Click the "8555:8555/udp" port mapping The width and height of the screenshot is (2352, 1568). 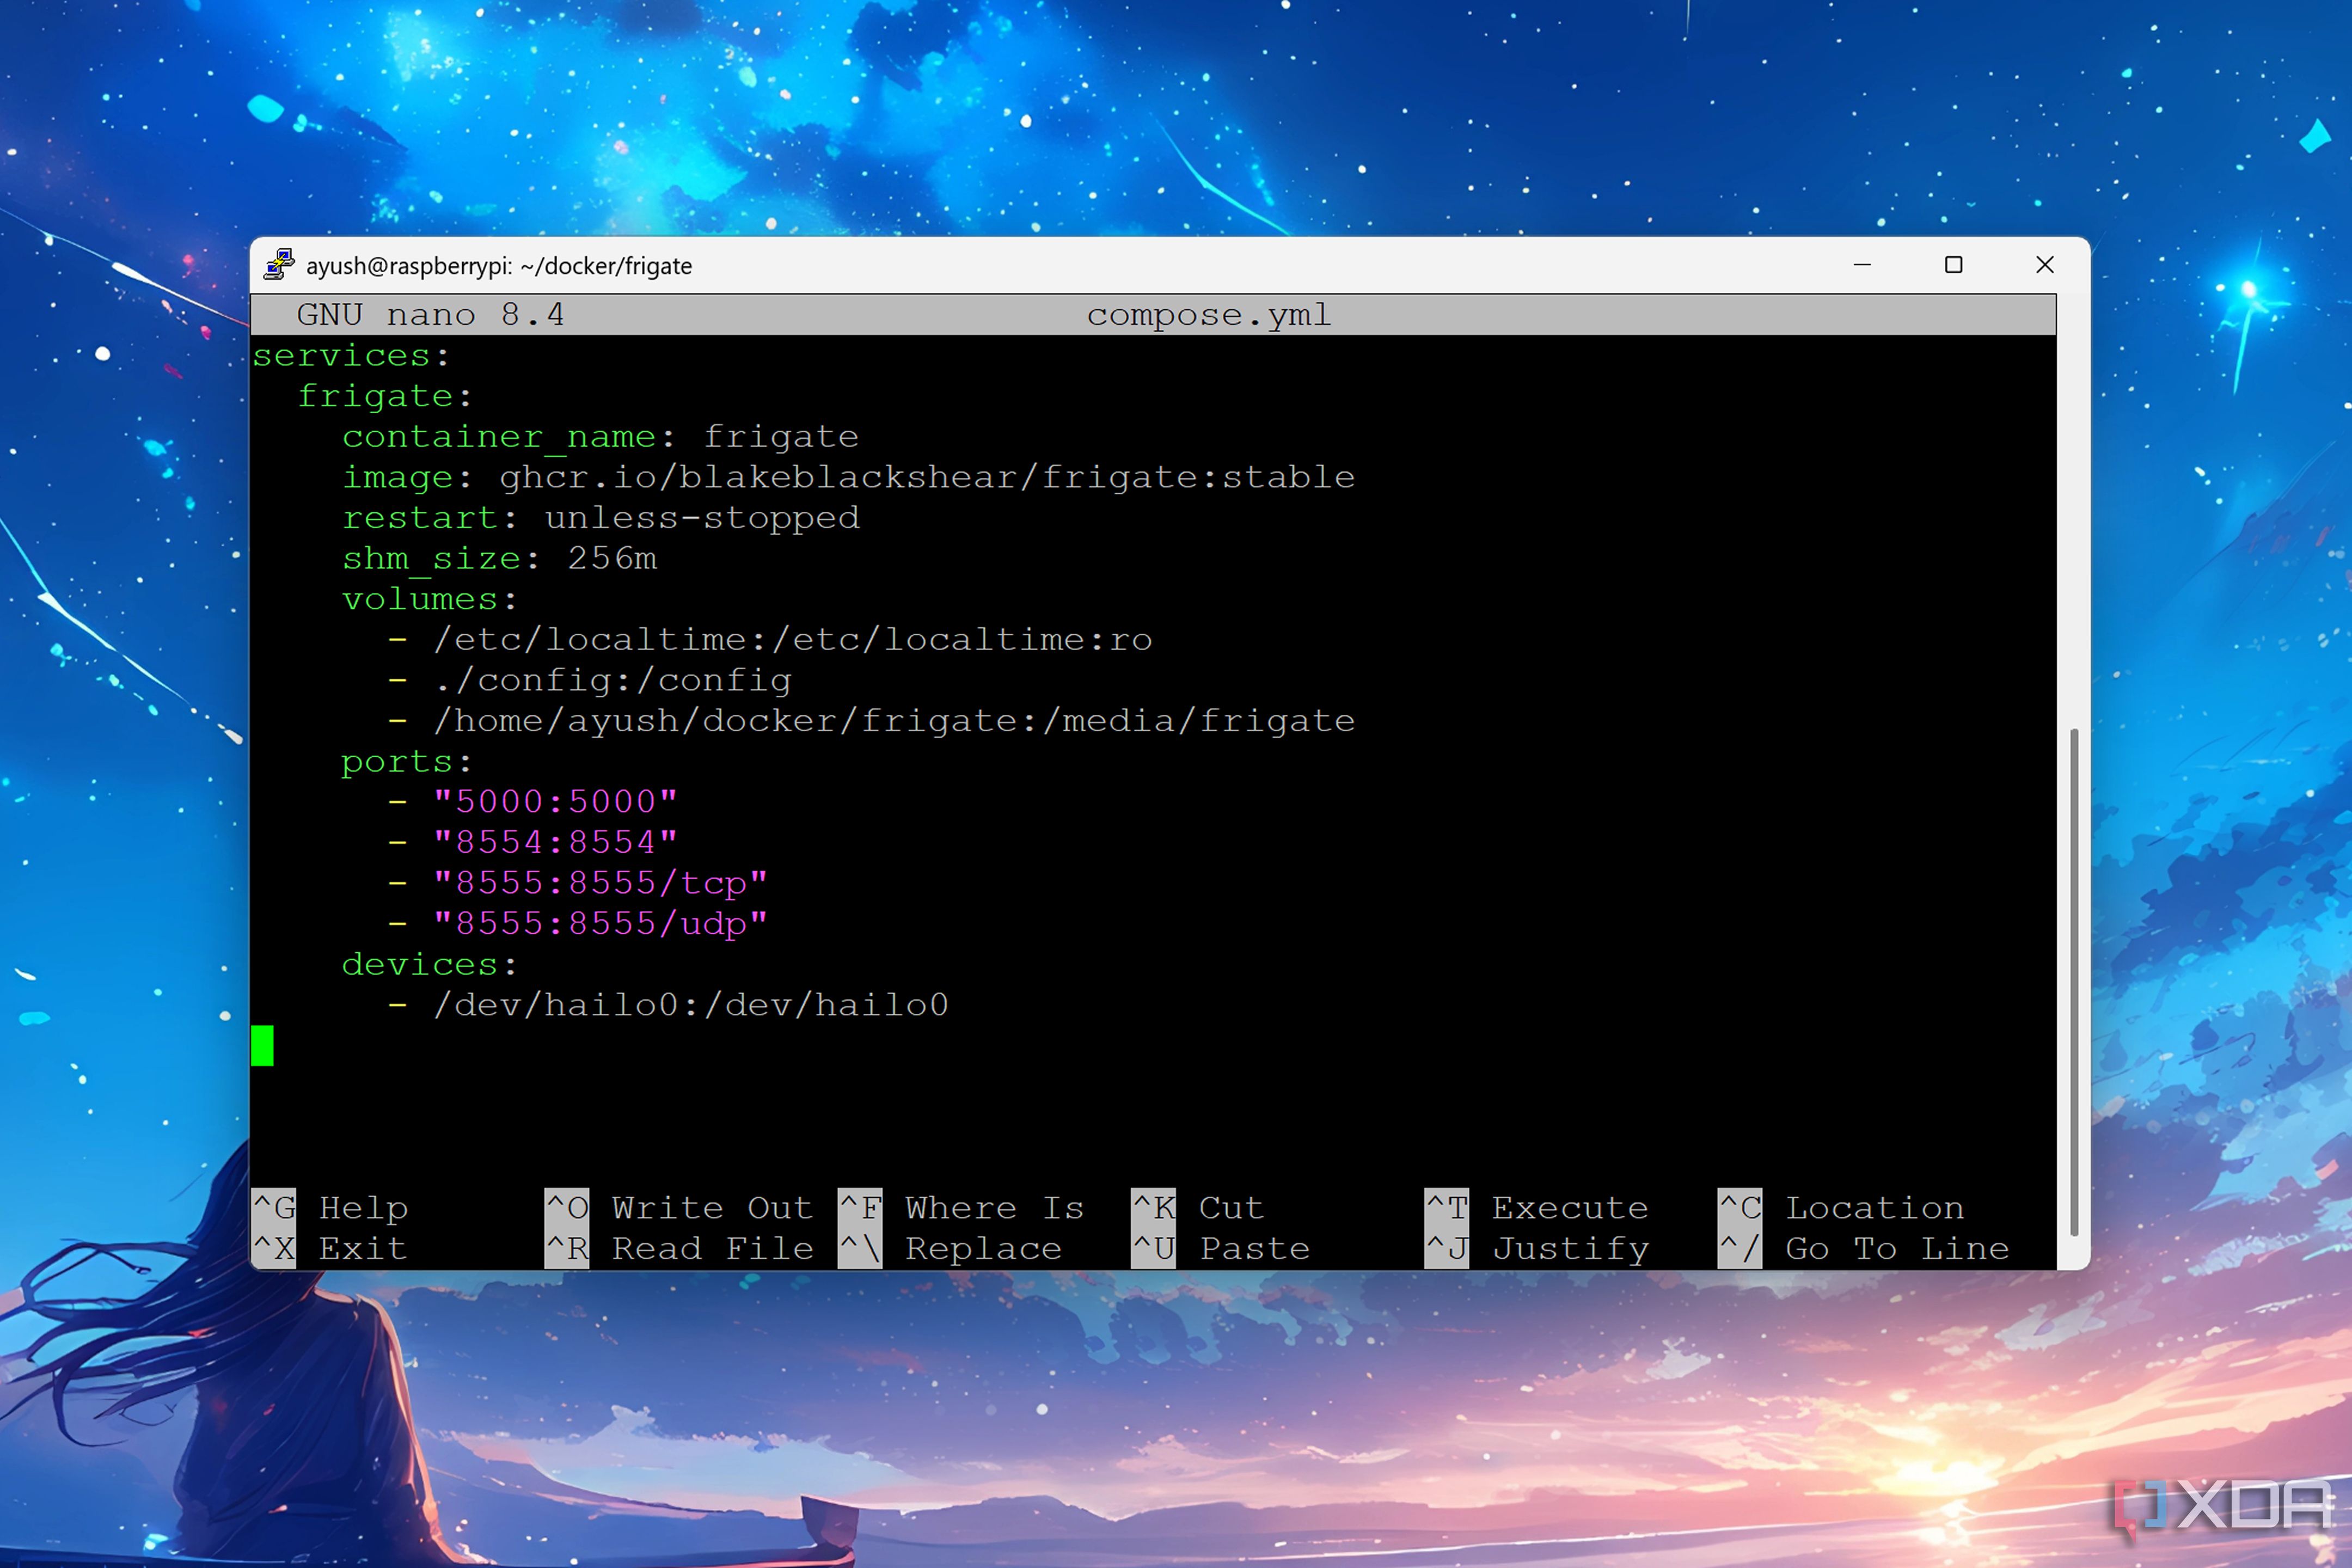pos(601,924)
